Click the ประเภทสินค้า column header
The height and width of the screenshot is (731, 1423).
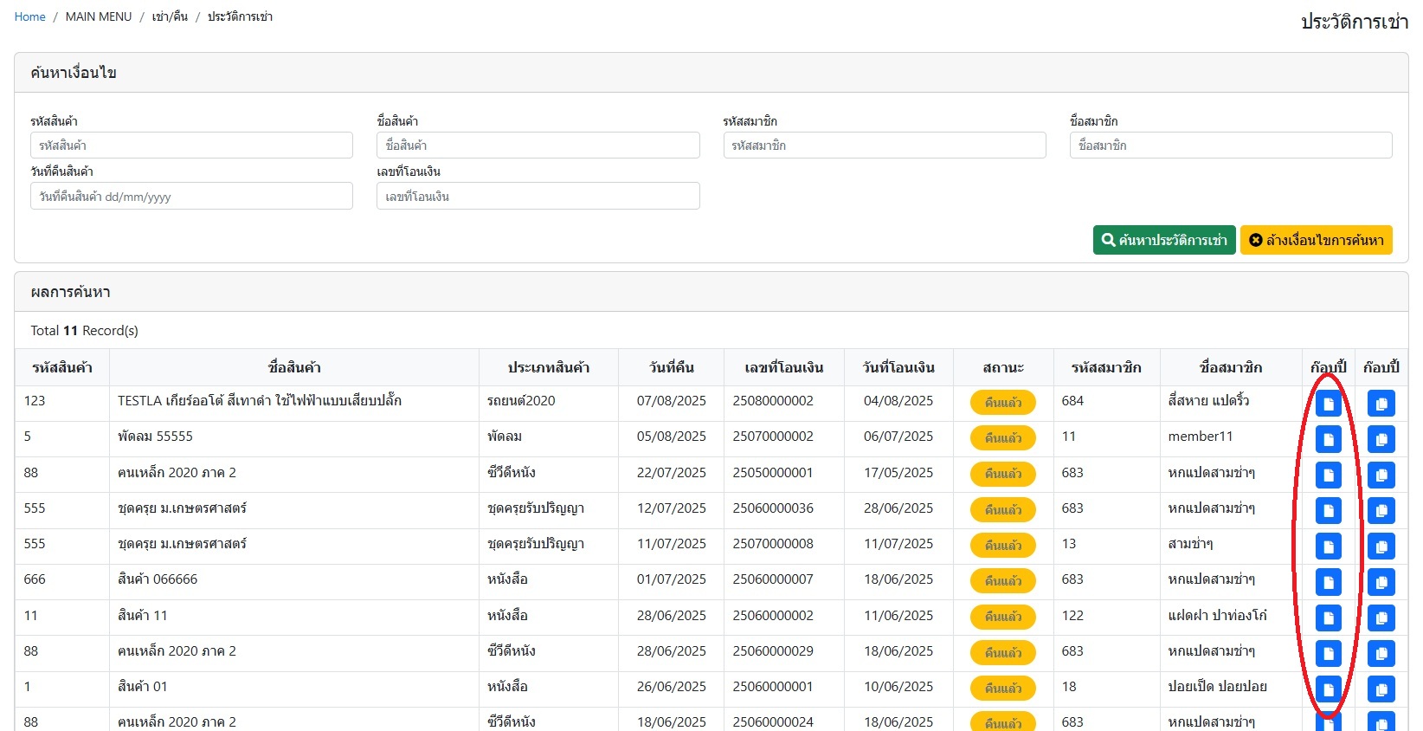[549, 367]
